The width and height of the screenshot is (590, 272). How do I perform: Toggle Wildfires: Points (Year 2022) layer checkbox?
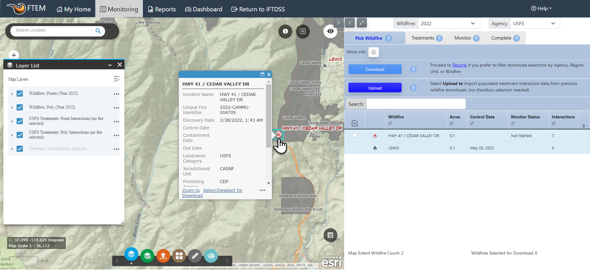pyautogui.click(x=20, y=94)
